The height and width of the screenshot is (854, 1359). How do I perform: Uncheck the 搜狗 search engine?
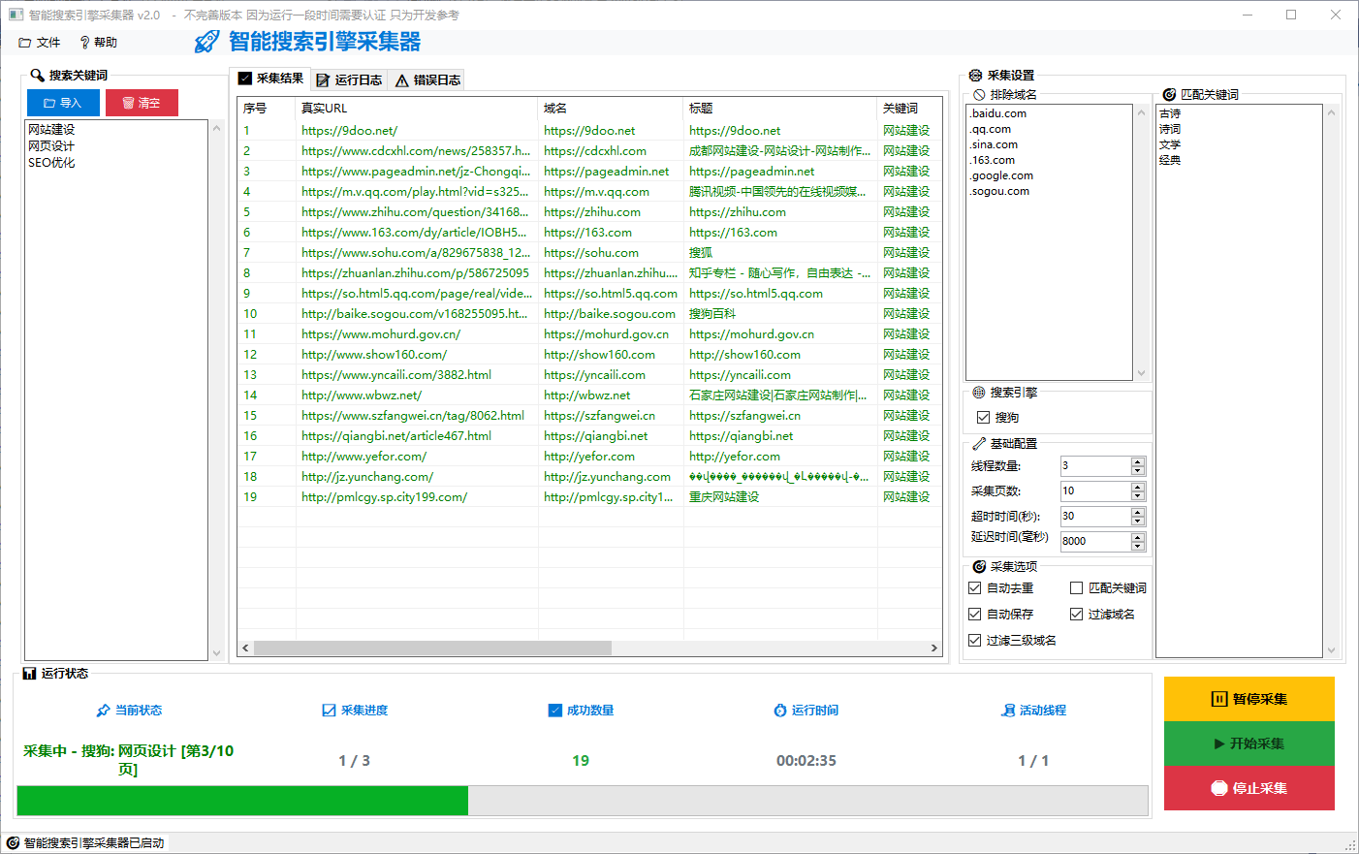point(985,417)
